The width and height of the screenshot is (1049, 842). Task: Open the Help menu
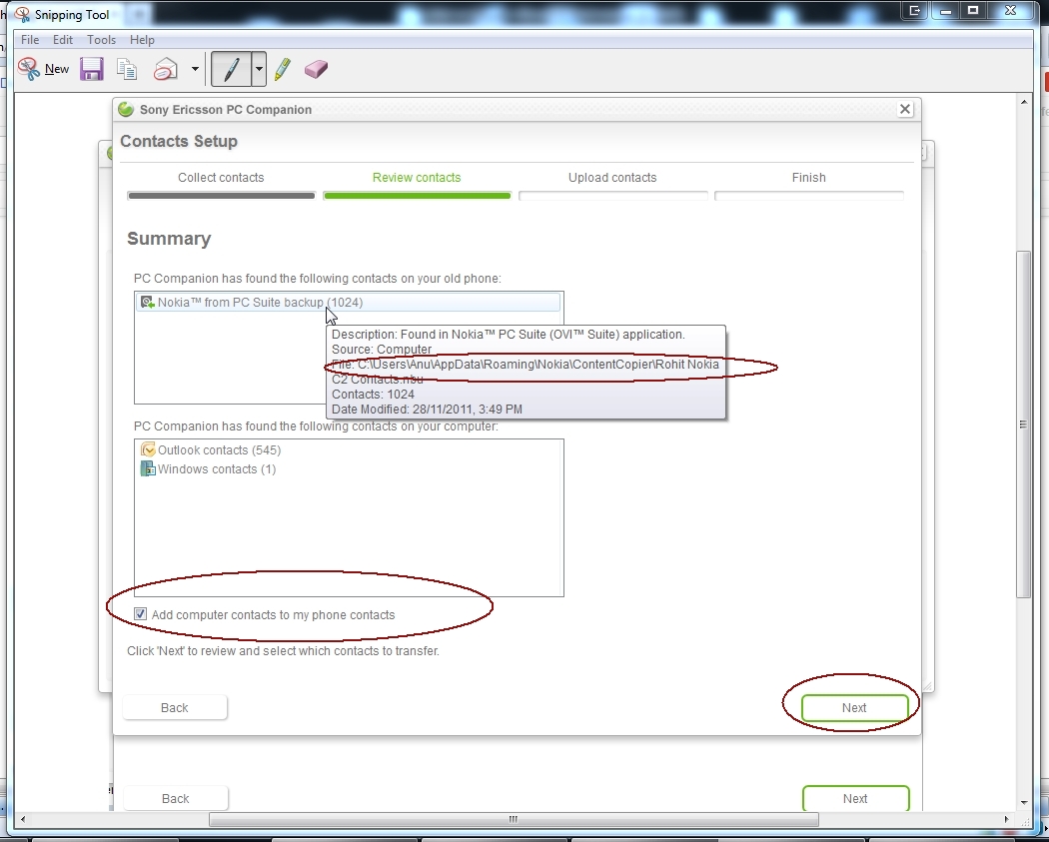tap(142, 40)
